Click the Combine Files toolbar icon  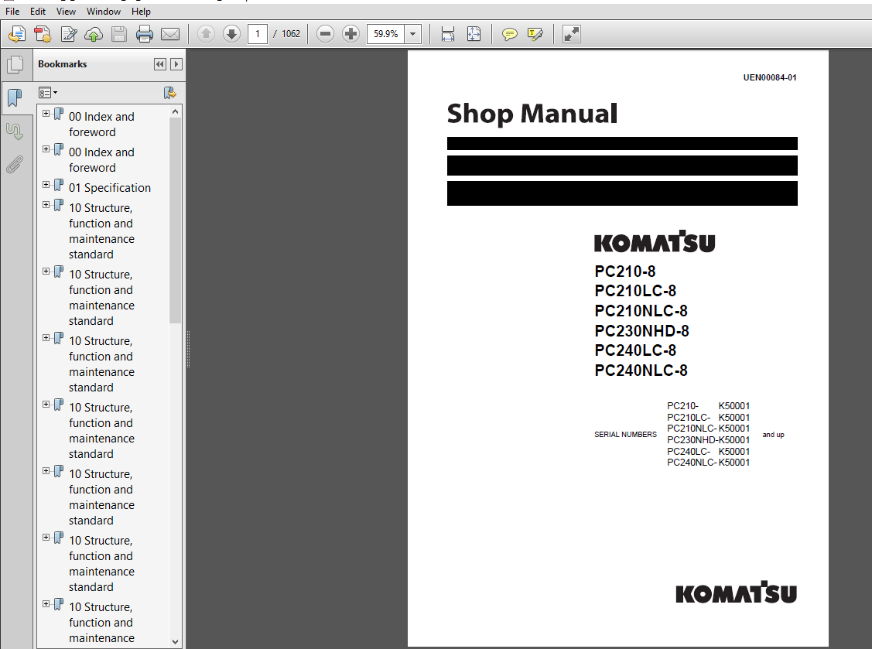(x=43, y=34)
